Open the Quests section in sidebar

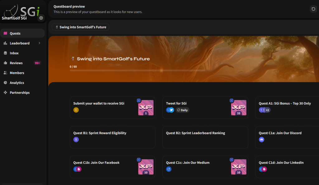[x=15, y=33]
